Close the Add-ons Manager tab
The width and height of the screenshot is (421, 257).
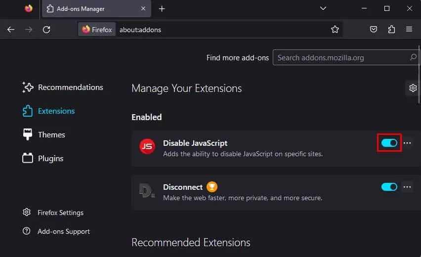click(143, 8)
